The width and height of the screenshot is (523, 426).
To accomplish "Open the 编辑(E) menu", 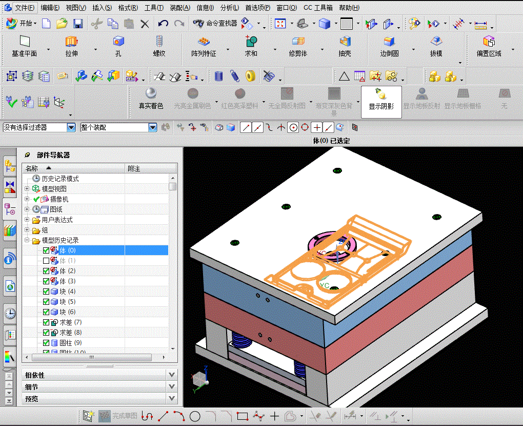I will [50, 8].
